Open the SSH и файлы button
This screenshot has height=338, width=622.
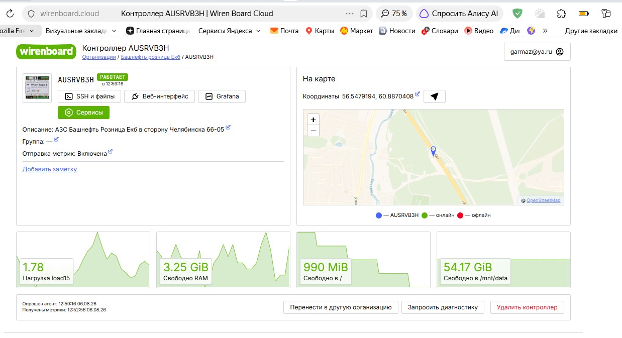[89, 96]
